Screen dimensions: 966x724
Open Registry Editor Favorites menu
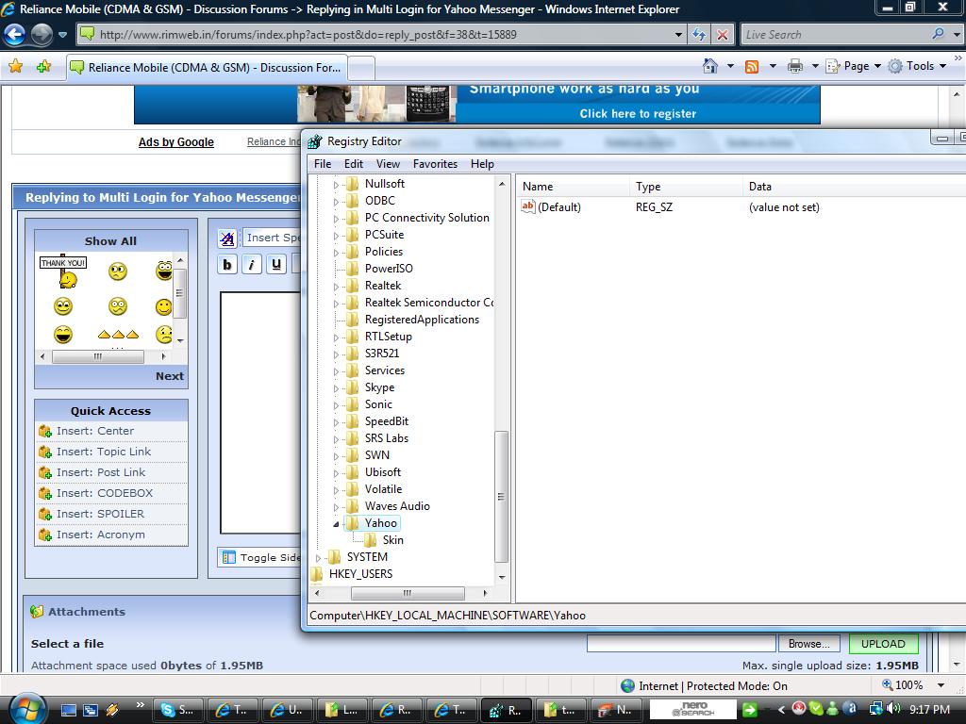click(435, 164)
